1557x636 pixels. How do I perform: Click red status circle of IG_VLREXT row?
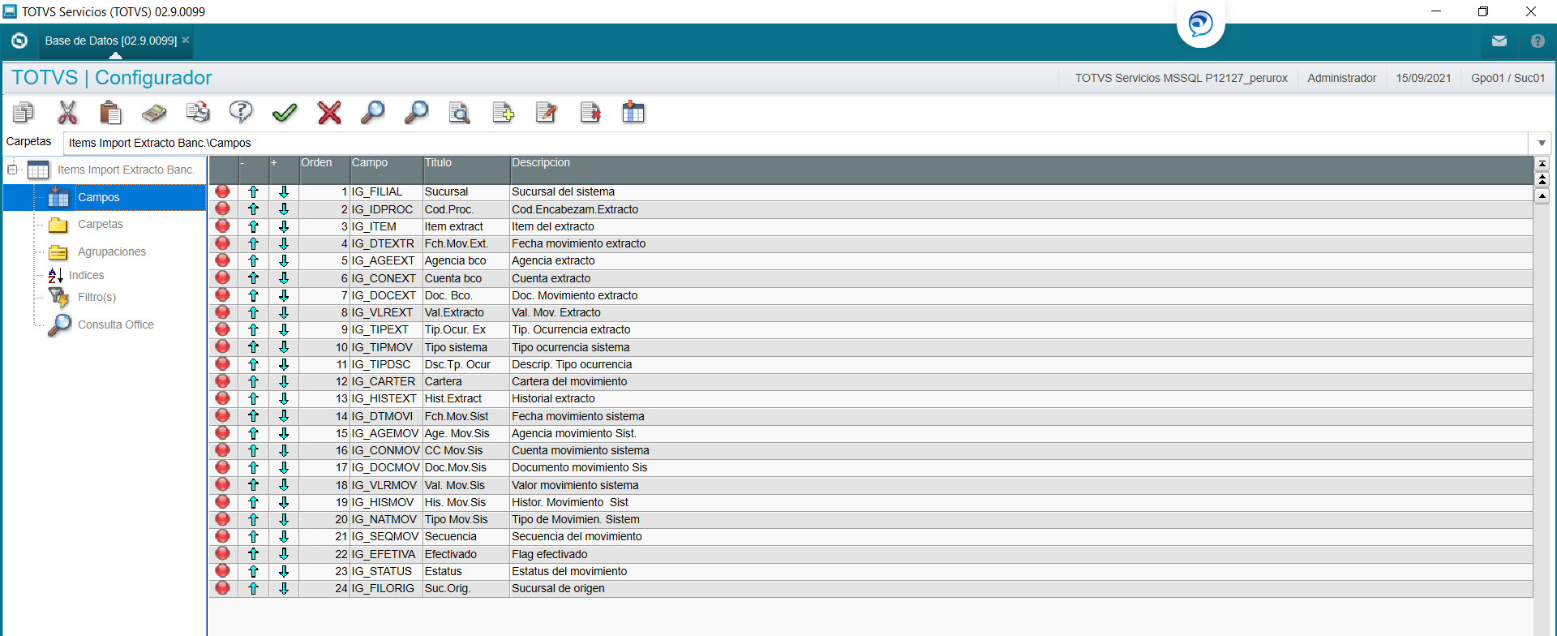tap(223, 312)
